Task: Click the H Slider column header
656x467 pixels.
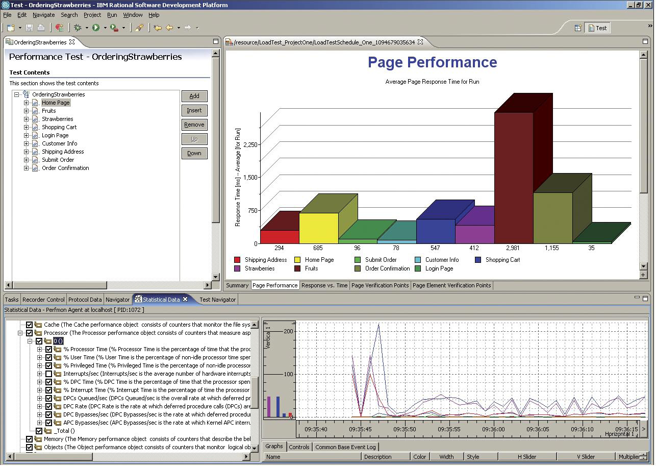Action: (x=527, y=457)
